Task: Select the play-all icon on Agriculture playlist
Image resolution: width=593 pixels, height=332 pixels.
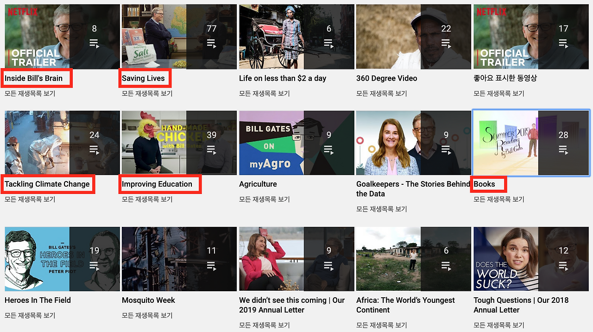Action: coord(328,150)
